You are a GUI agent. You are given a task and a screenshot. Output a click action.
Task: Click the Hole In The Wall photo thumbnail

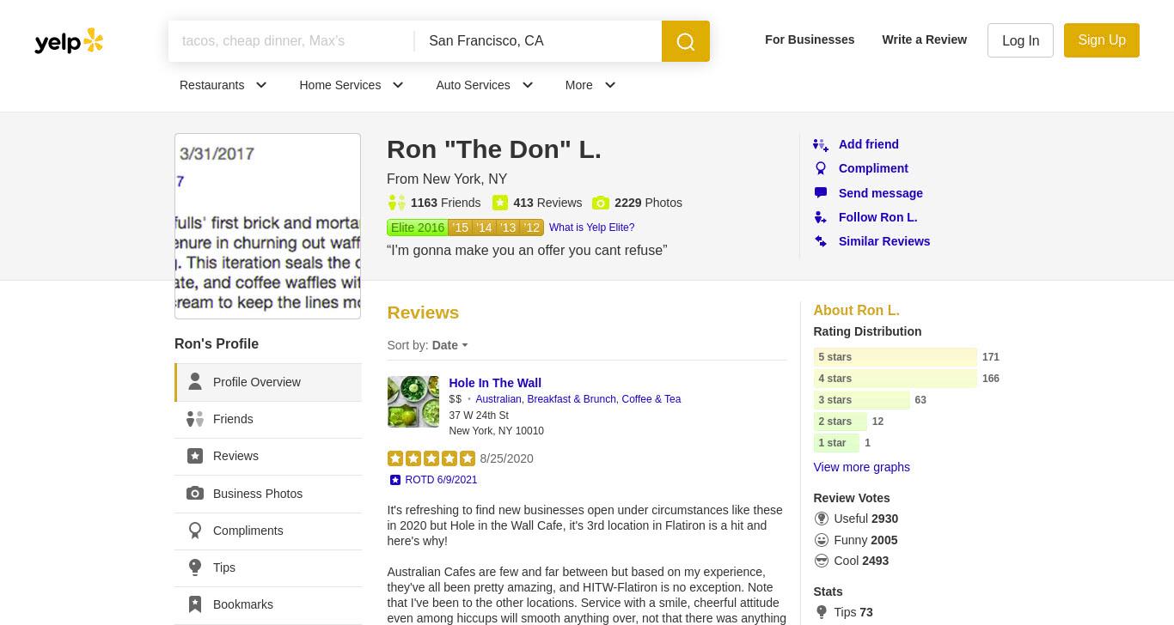coord(413,402)
